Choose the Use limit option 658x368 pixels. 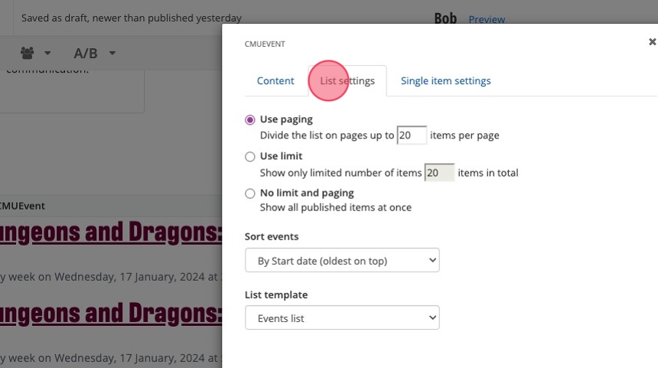tap(250, 157)
